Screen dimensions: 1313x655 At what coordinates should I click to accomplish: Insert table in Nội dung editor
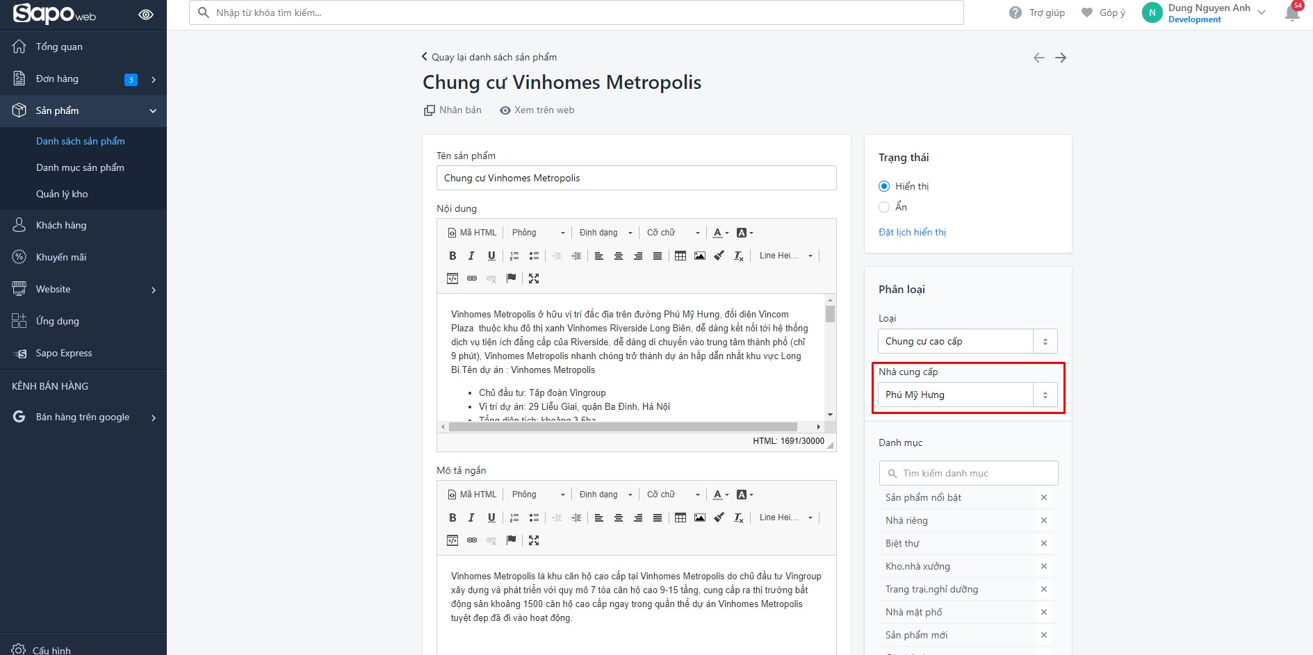coord(680,256)
